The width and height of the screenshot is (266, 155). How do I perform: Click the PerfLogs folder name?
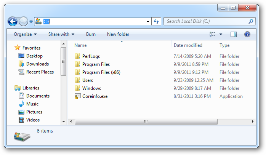point(91,56)
